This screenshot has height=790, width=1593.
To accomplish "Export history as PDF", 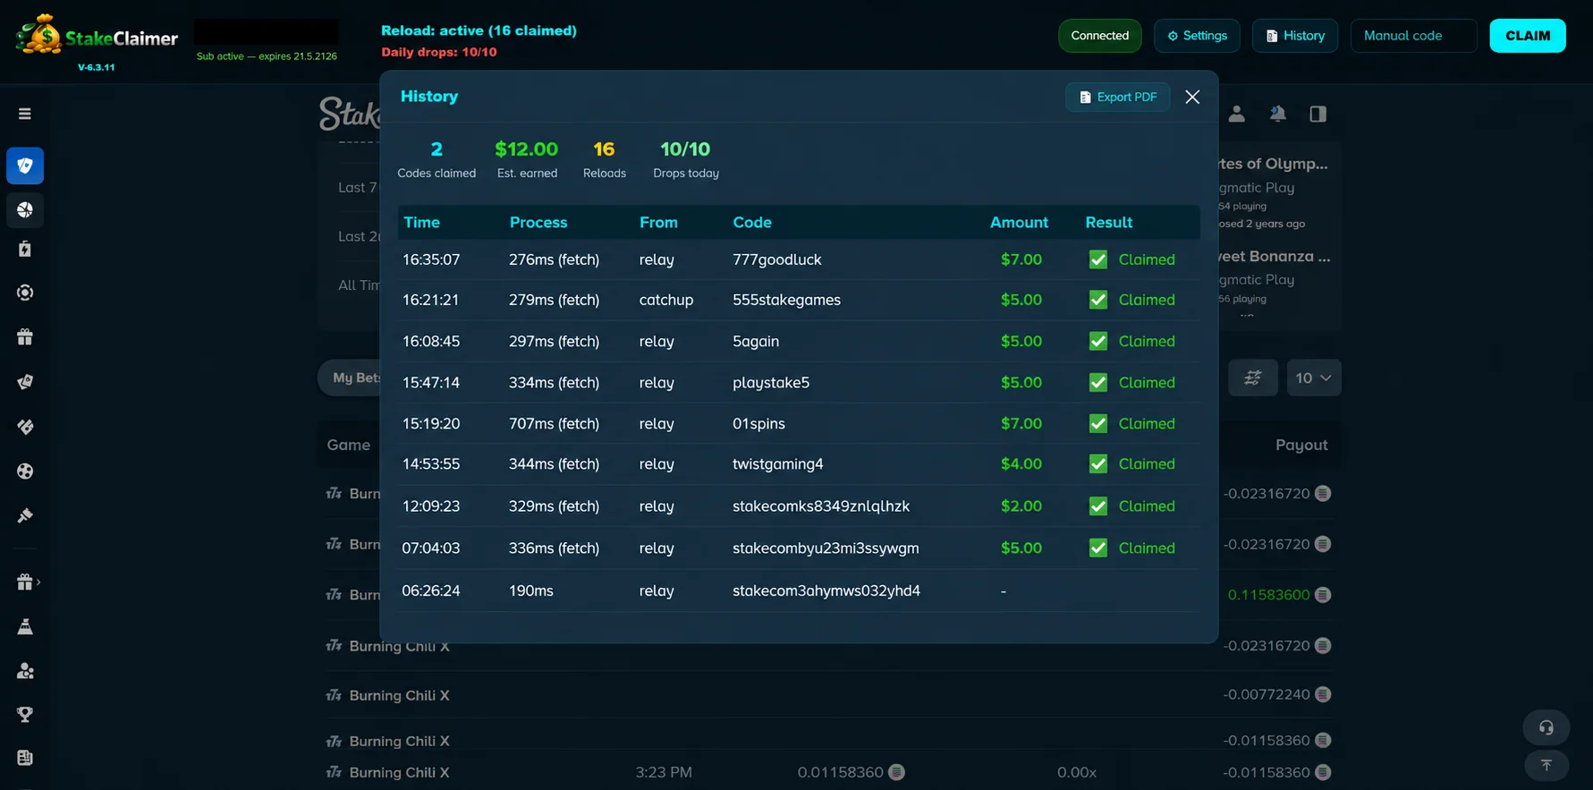I will point(1117,97).
